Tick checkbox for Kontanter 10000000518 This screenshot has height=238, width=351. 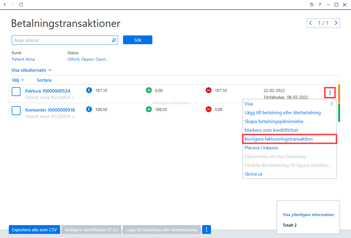point(16,111)
